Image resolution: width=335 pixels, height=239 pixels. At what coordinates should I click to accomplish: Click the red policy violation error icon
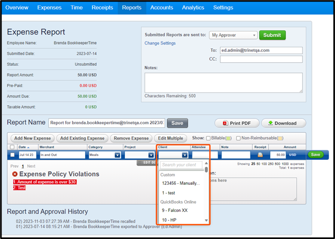coord(15,174)
